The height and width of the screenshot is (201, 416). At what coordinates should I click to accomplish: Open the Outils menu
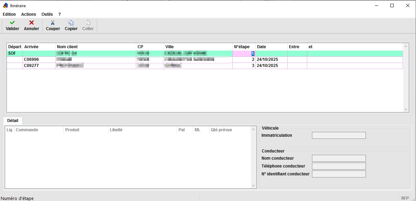47,14
